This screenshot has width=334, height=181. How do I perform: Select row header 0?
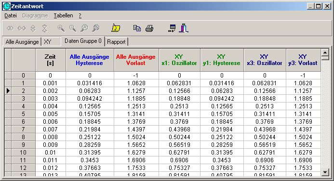[x=23, y=76]
